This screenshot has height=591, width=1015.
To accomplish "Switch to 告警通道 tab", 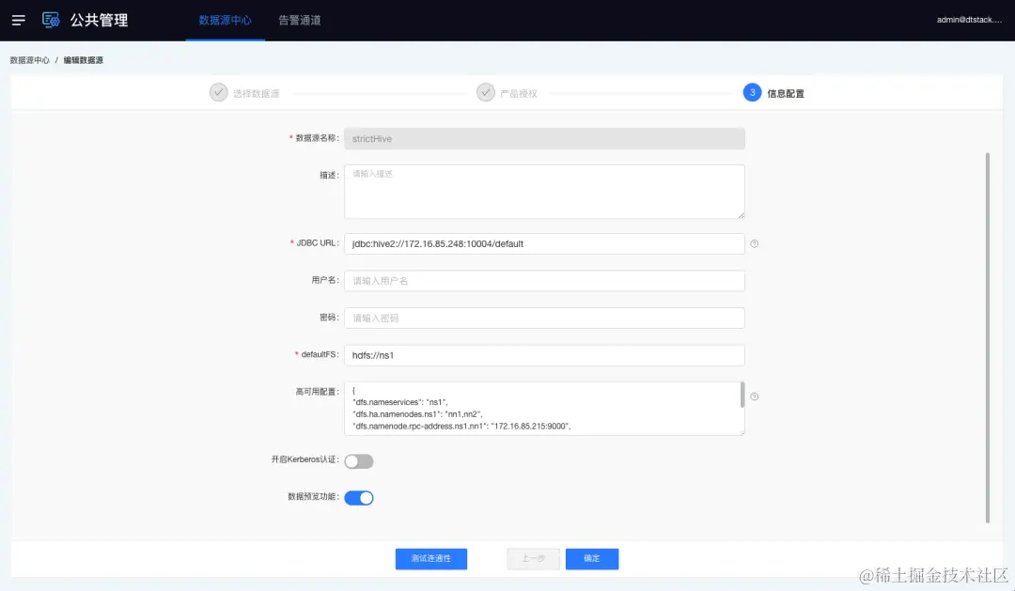I will [299, 20].
